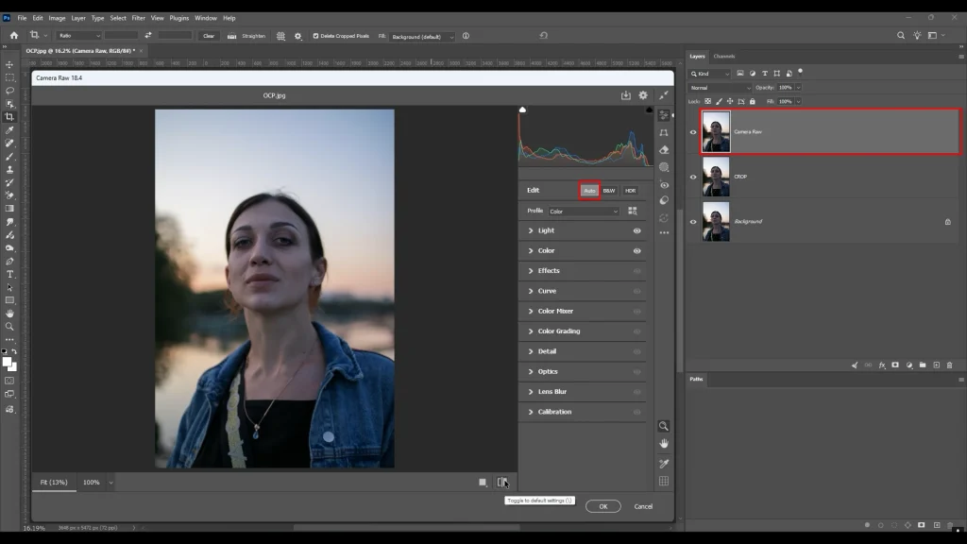This screenshot has width=967, height=544.
Task: Toggle Color panel visibility eye
Action: tap(637, 251)
